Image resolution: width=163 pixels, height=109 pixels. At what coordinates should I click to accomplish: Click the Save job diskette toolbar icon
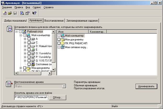(x=15, y=13)
